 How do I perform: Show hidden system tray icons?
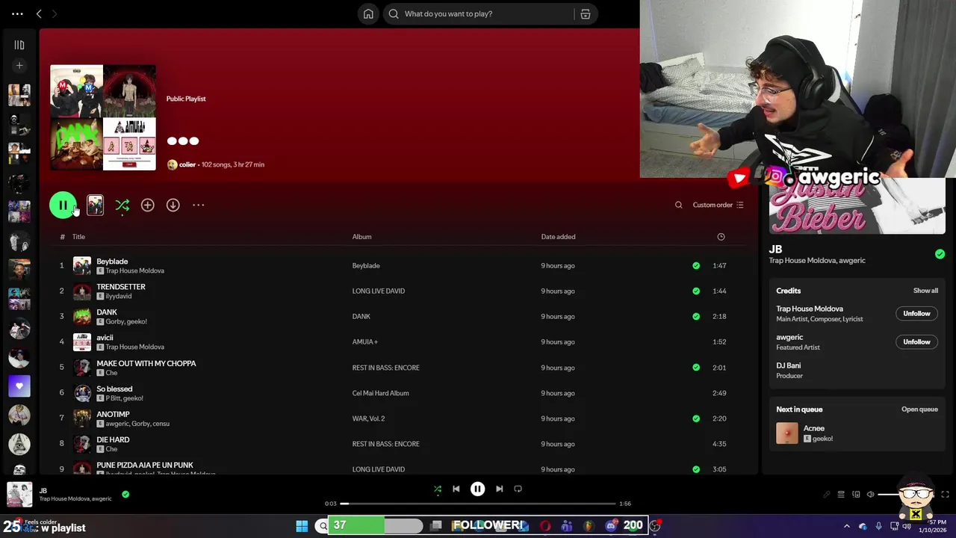coord(847,526)
